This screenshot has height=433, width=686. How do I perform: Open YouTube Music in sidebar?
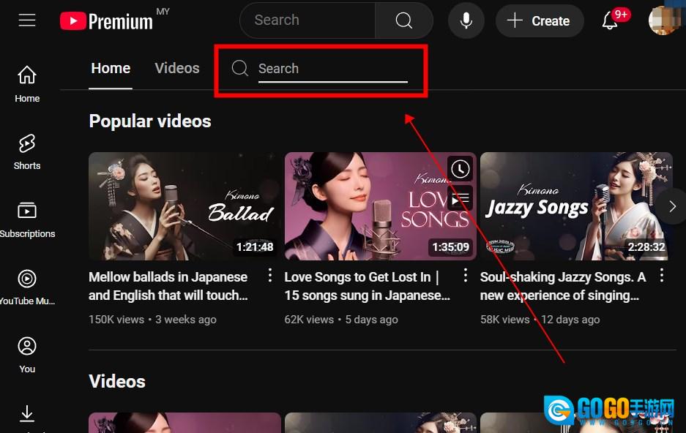[27, 287]
